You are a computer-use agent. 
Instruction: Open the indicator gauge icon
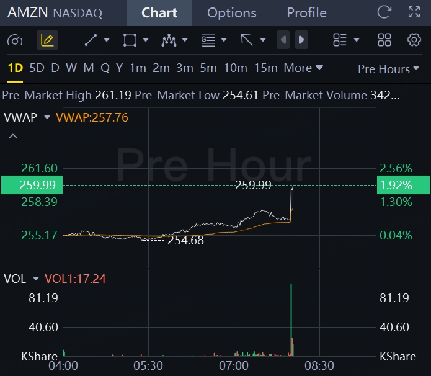15,40
